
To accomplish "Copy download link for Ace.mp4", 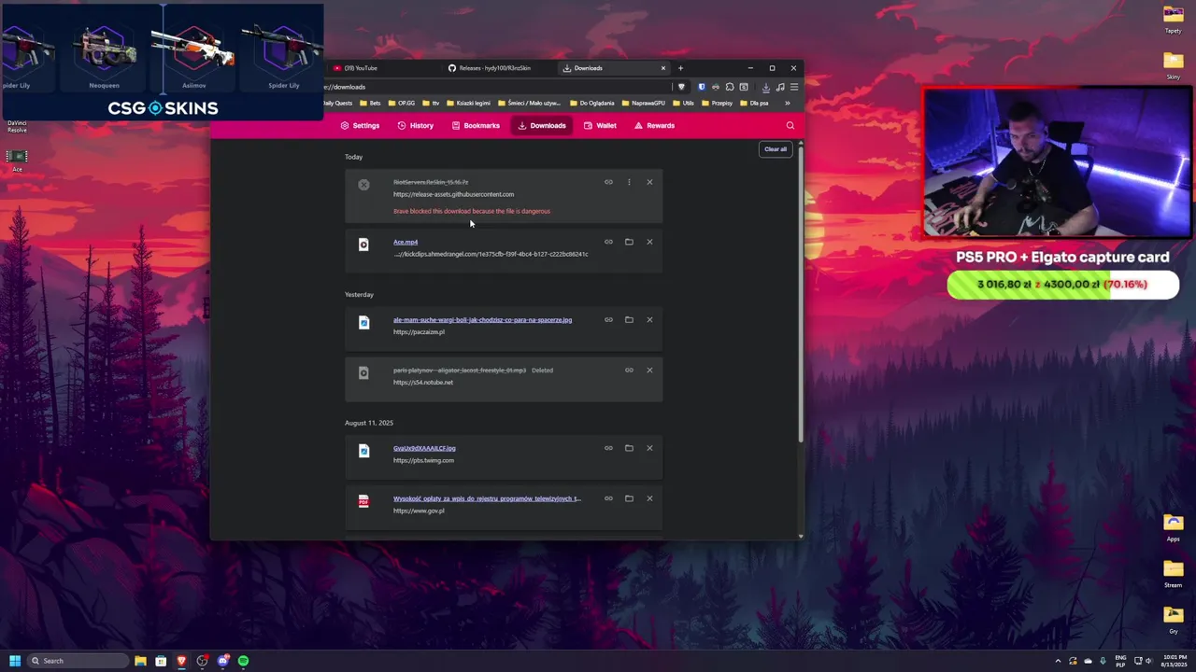I will pos(608,242).
